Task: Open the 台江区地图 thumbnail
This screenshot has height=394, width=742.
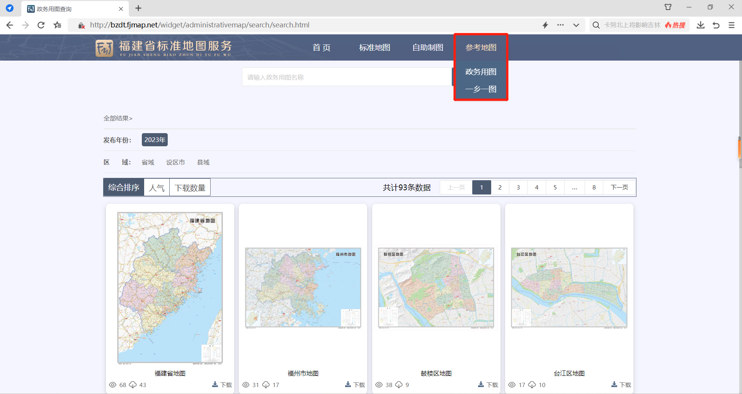Action: [x=569, y=288]
